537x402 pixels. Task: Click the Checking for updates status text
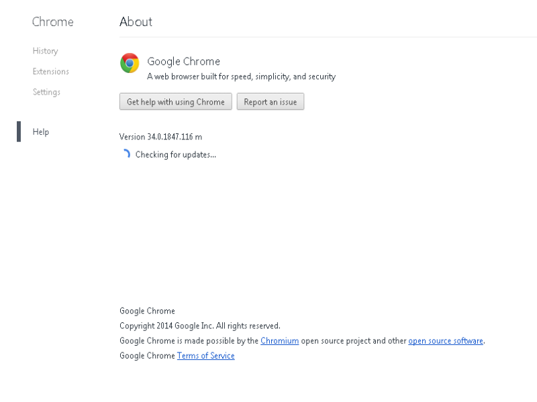[176, 155]
